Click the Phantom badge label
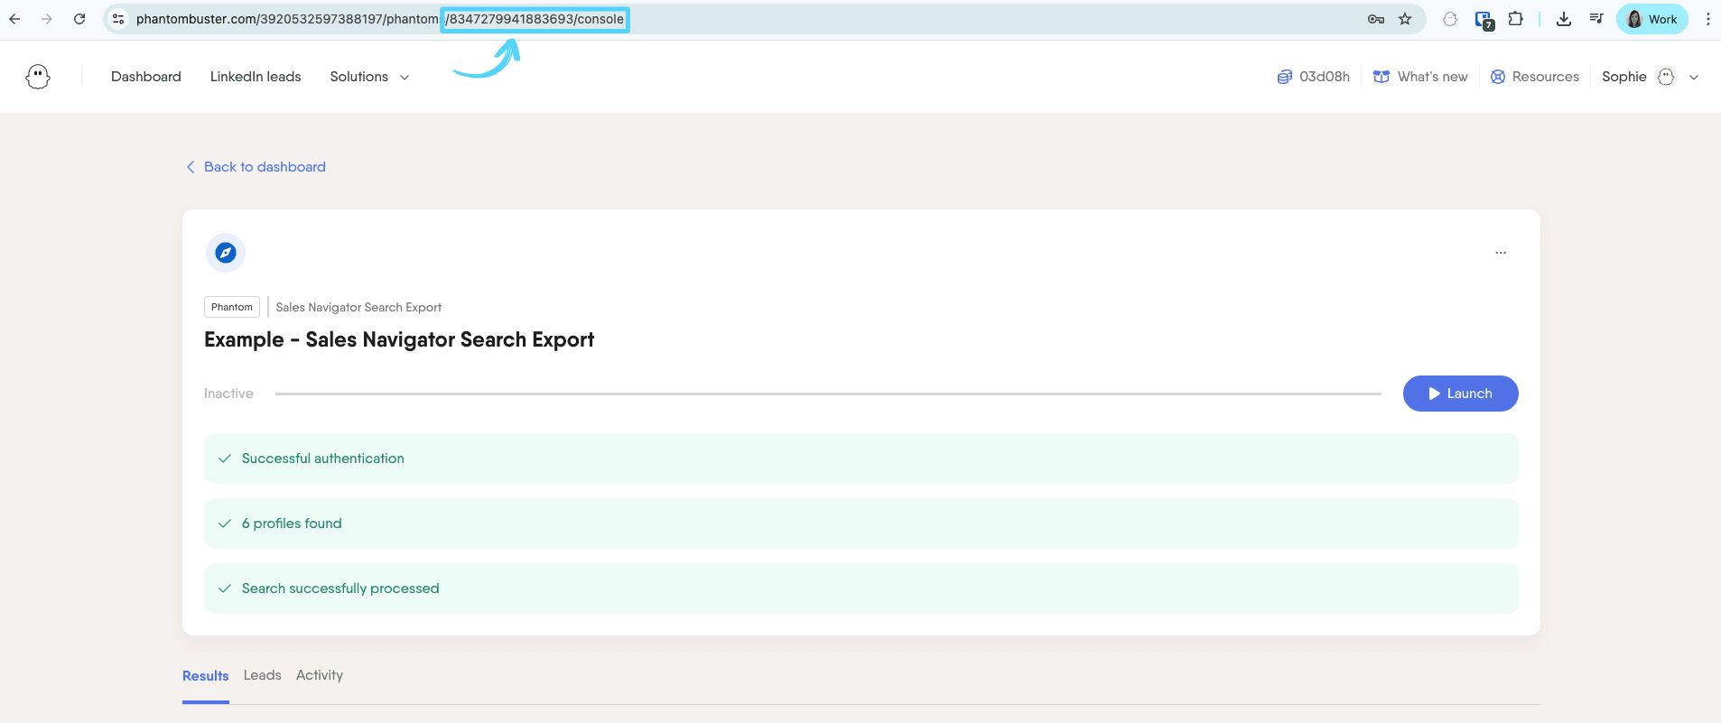 pos(232,307)
